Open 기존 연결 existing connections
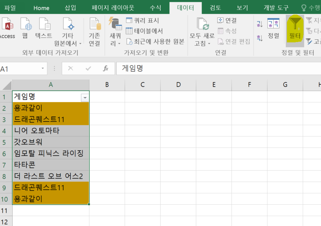This screenshot has height=226, width=321. coord(94,32)
